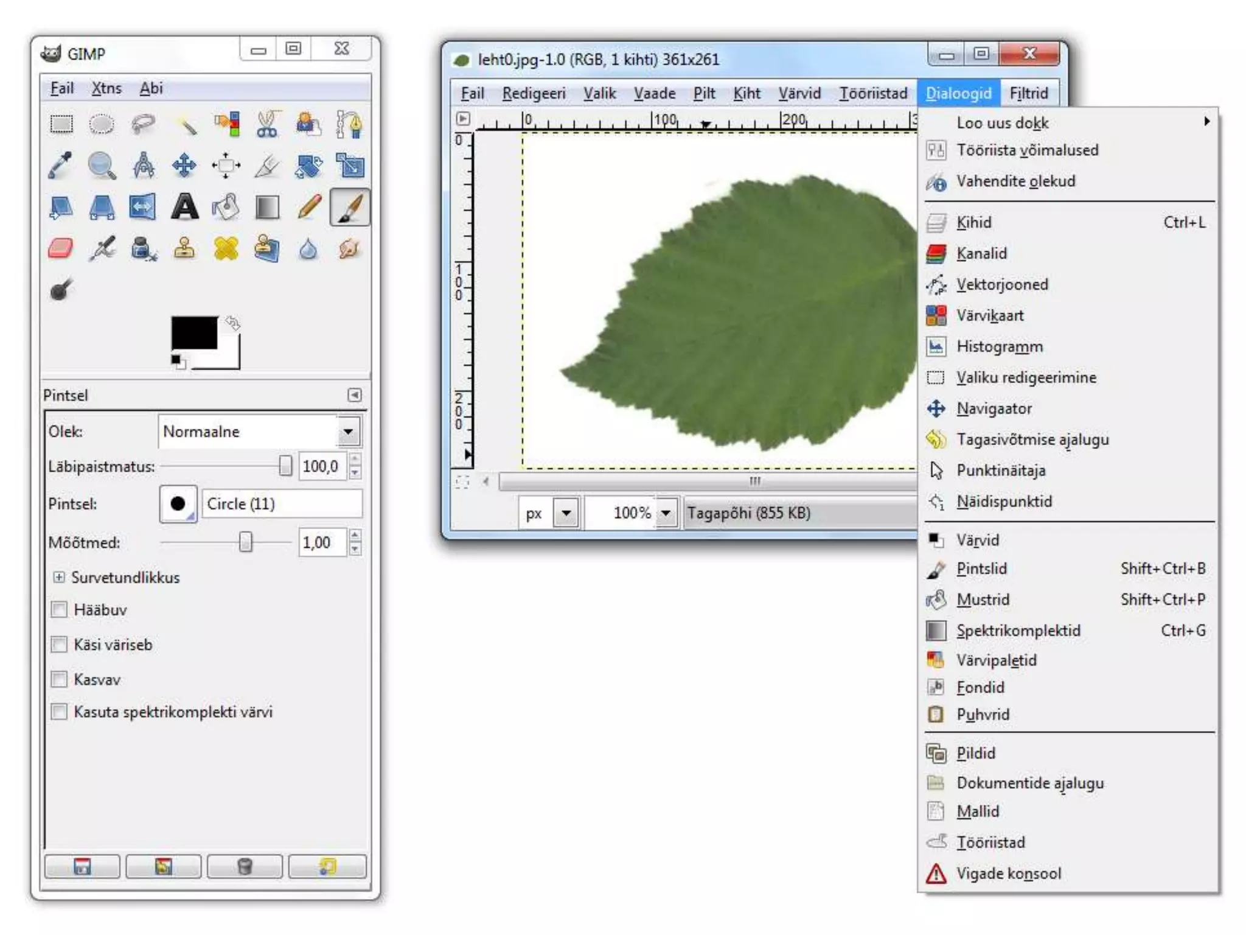The width and height of the screenshot is (1246, 935).
Task: Select the Bucket Fill tool
Action: 226,207
